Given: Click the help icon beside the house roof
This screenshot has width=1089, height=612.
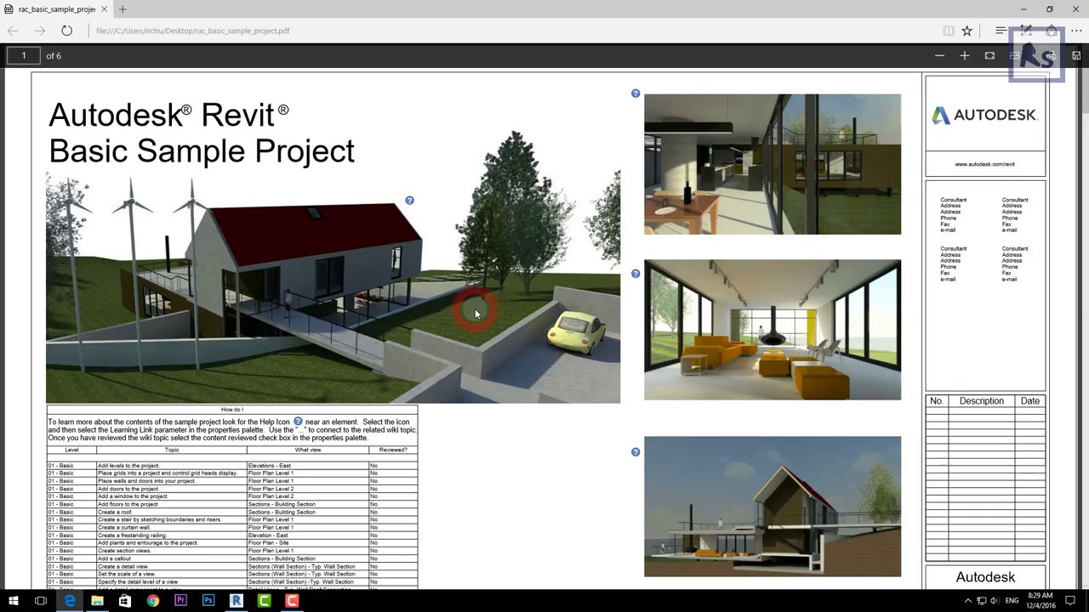Looking at the screenshot, I should (409, 201).
